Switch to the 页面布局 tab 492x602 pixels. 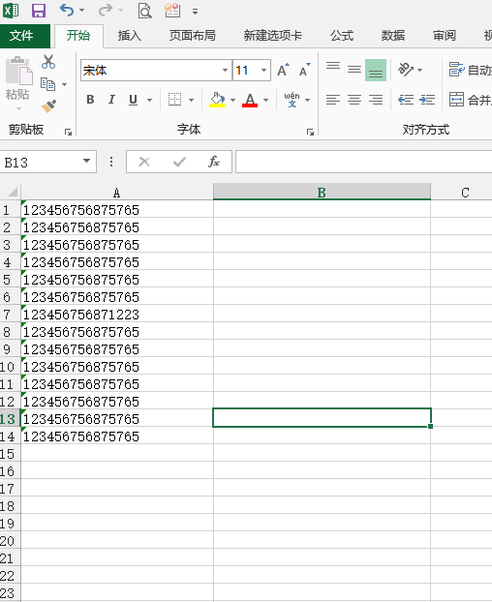(x=192, y=36)
